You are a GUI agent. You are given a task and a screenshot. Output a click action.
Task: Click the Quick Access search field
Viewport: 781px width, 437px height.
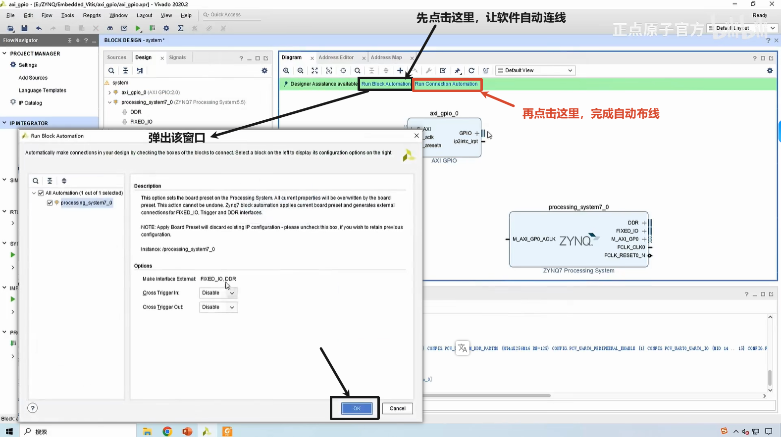231,15
